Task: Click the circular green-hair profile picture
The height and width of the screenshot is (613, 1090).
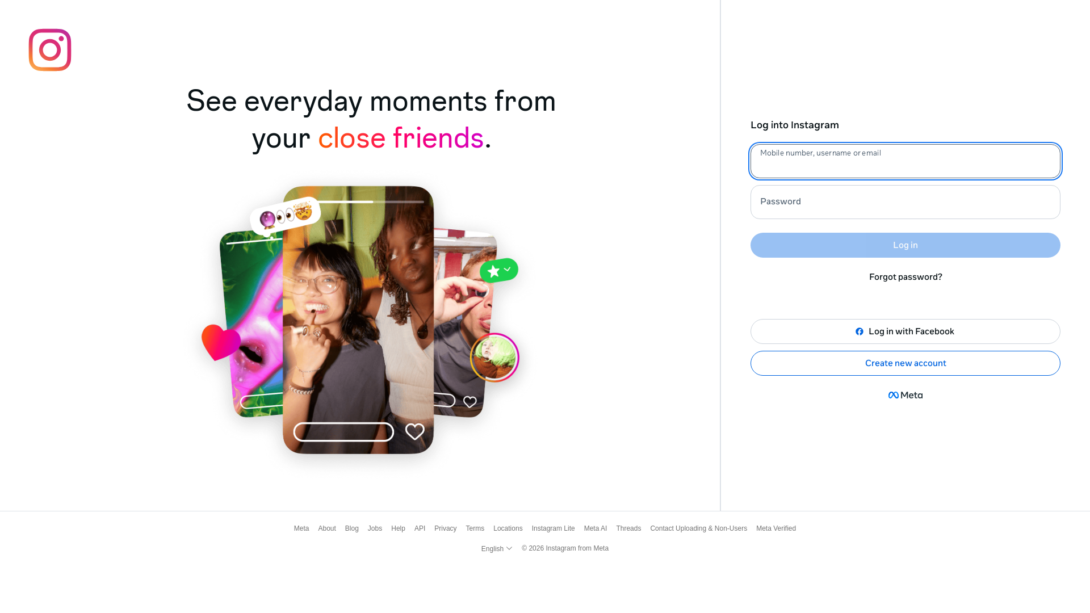Action: 494,358
